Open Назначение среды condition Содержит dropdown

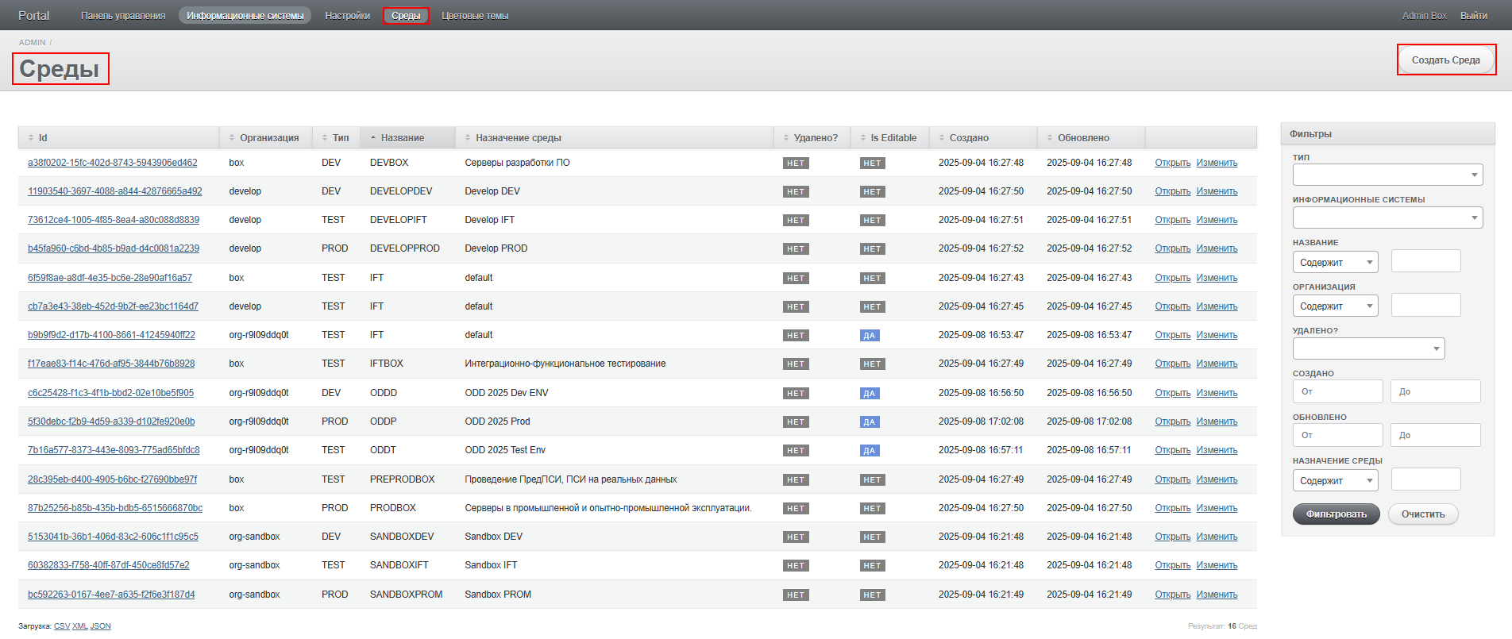pos(1336,480)
